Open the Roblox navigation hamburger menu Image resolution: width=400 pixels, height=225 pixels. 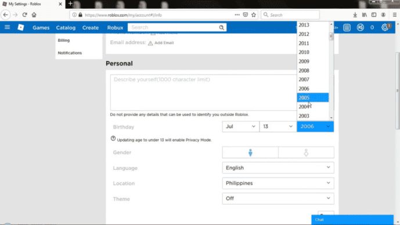(7, 27)
